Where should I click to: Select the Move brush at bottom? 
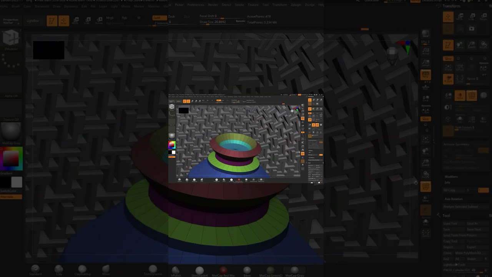106,270
